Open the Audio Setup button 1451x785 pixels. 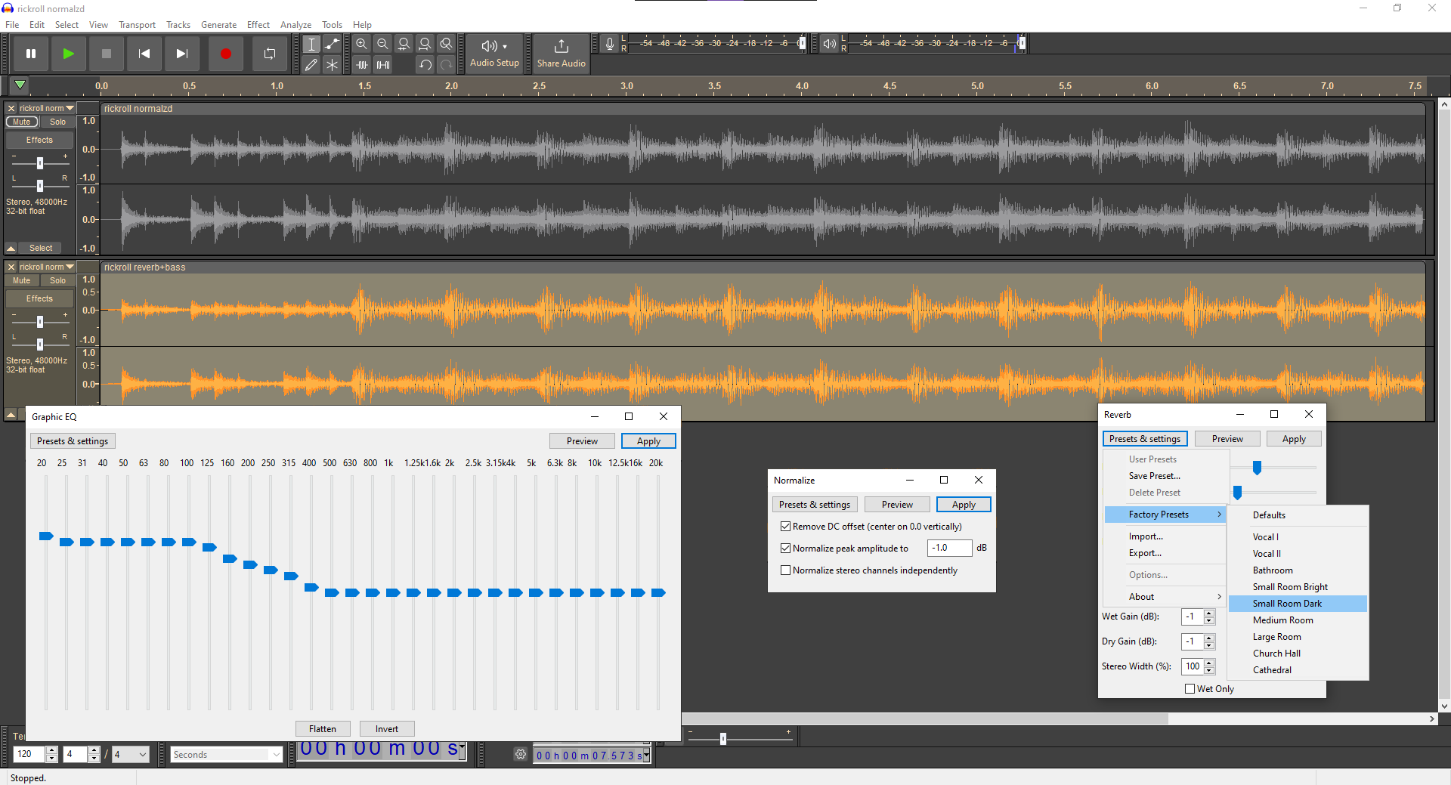click(494, 54)
